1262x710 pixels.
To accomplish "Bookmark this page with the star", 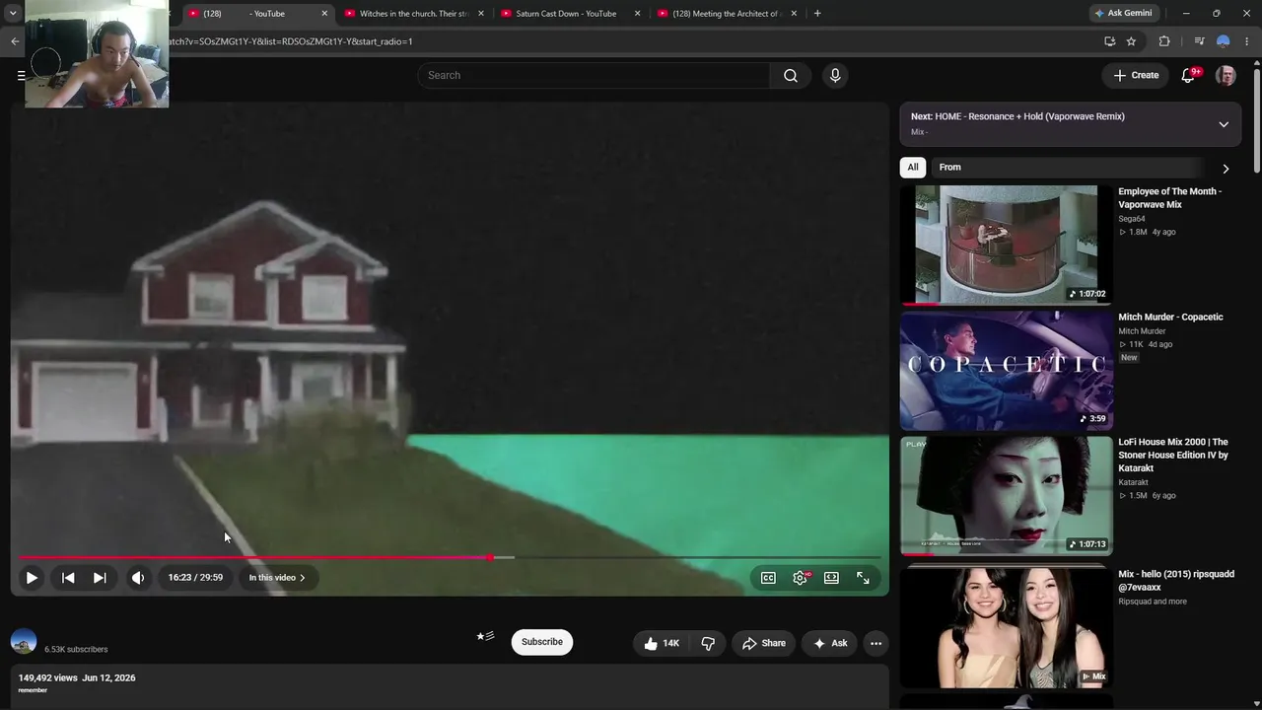I will 1131,41.
